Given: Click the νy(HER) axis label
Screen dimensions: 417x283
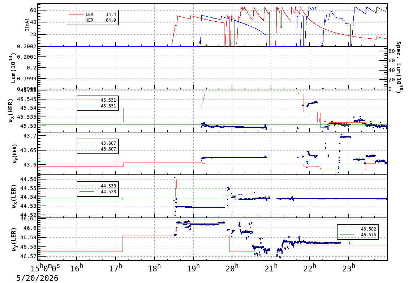Looking at the screenshot, I should (x=15, y=153).
